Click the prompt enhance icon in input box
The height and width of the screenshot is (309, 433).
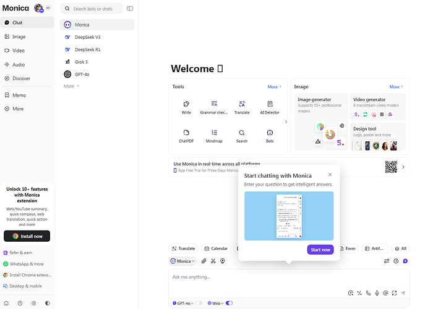(x=351, y=293)
